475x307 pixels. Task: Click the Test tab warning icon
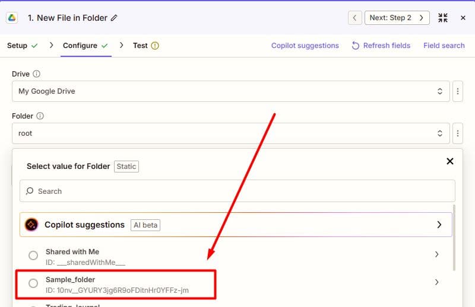pyautogui.click(x=155, y=46)
